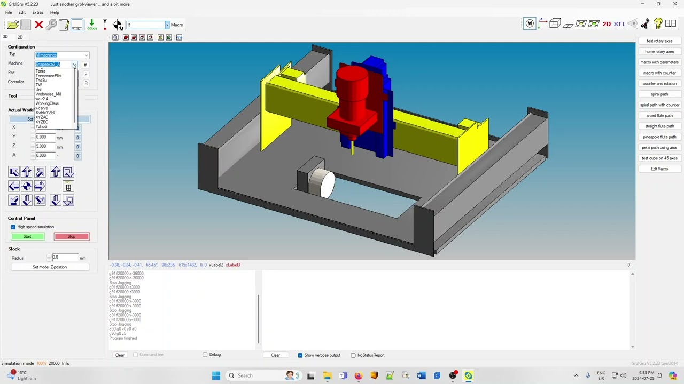Open Windows Start menu on taskbar
This screenshot has height=384, width=684.
click(216, 375)
